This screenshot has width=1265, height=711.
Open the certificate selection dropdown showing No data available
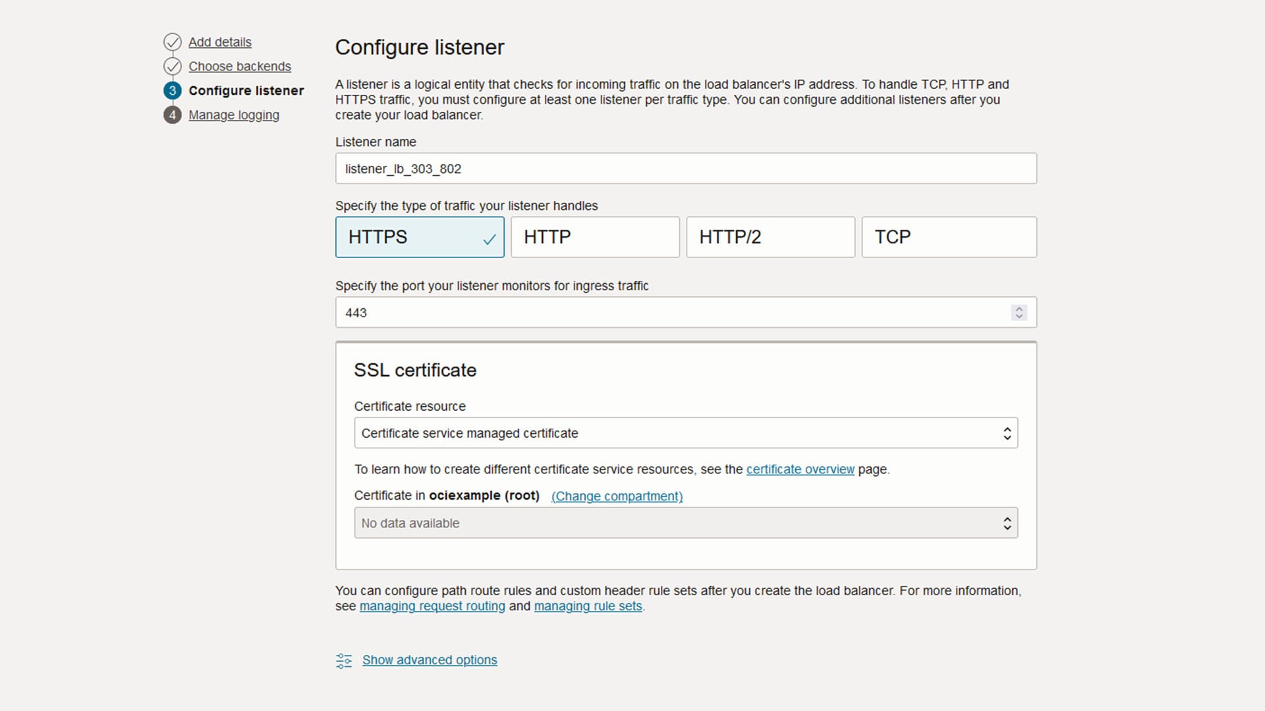coord(685,523)
